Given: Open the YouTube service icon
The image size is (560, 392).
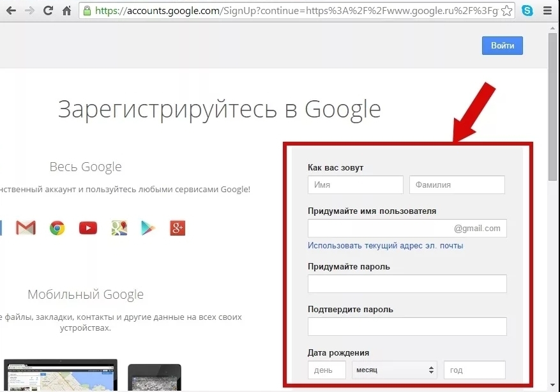Looking at the screenshot, I should pos(87,227).
